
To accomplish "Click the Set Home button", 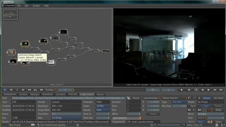I will coord(218,98).
